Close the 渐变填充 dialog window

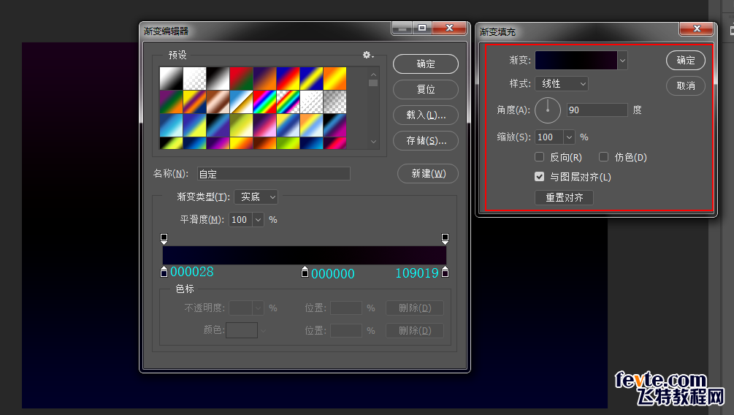pyautogui.click(x=696, y=29)
